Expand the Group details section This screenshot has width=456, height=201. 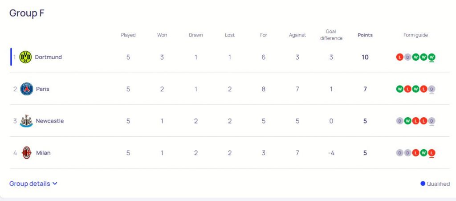[x=30, y=184]
